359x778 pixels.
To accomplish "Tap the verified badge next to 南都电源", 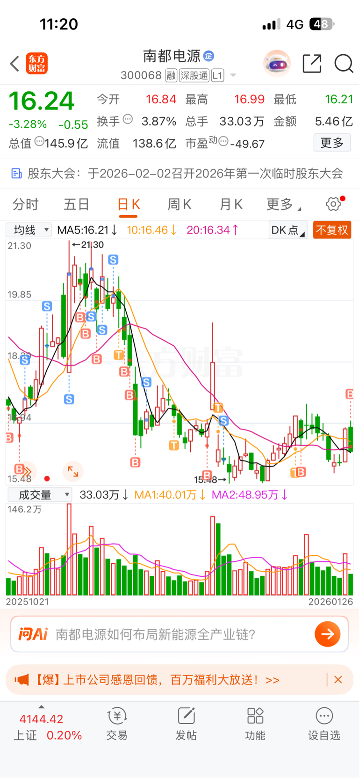I will pos(208,56).
